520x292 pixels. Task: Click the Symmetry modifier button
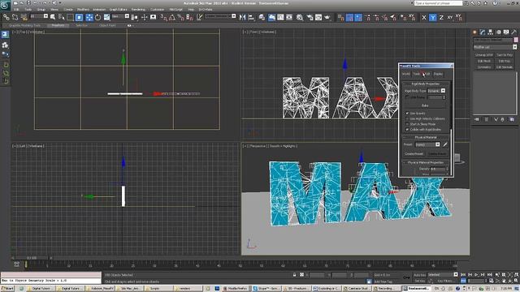pos(484,67)
